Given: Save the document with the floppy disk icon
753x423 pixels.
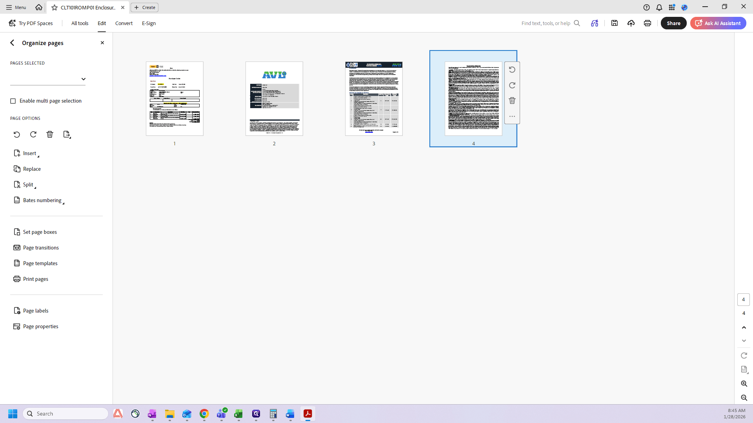Looking at the screenshot, I should 615,23.
